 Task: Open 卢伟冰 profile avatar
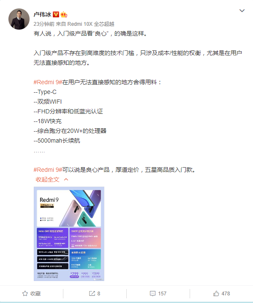[19, 19]
